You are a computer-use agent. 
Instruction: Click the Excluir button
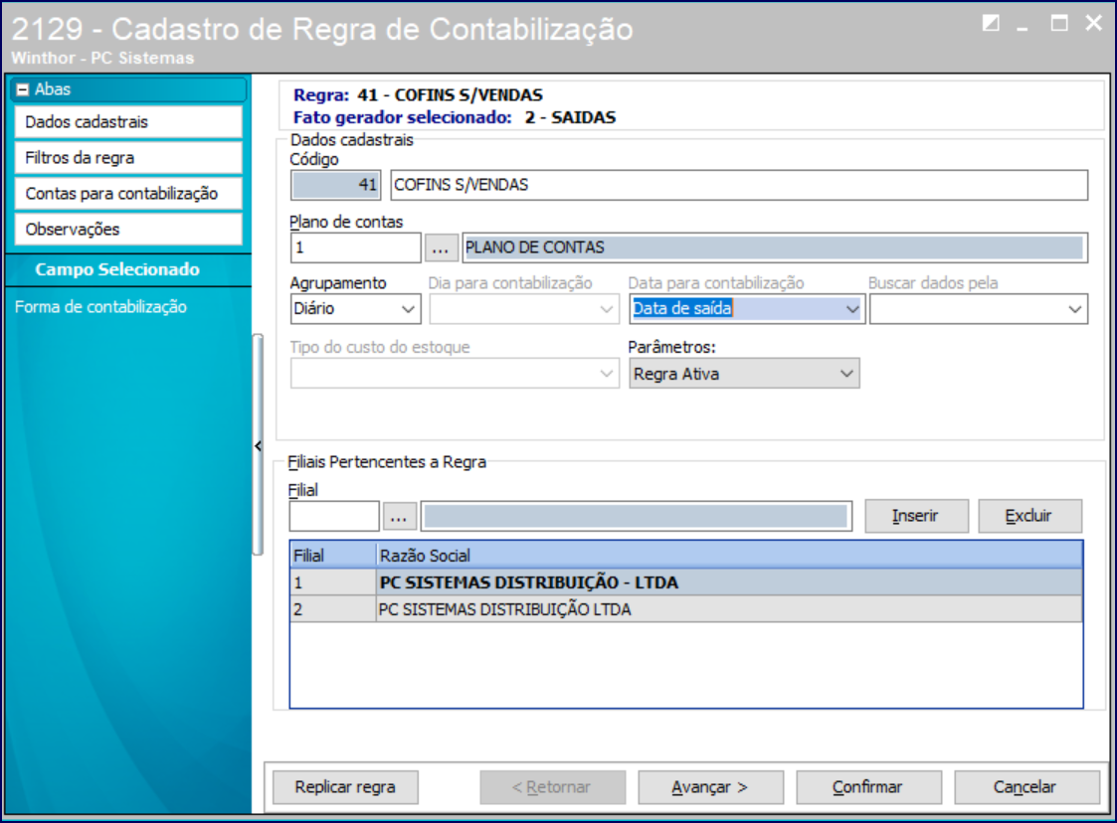click(1029, 516)
